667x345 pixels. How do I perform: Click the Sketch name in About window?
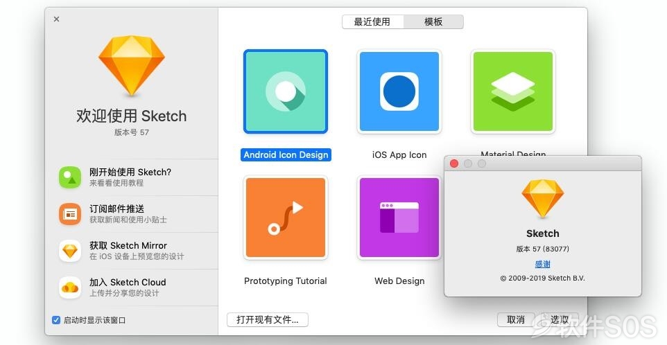click(542, 233)
